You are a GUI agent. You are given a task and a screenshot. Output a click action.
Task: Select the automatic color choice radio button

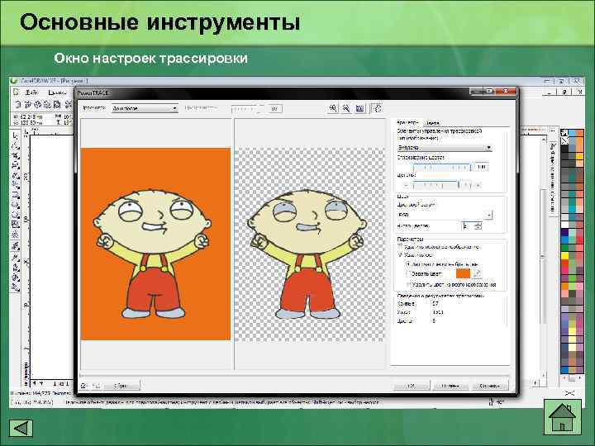pos(408,264)
